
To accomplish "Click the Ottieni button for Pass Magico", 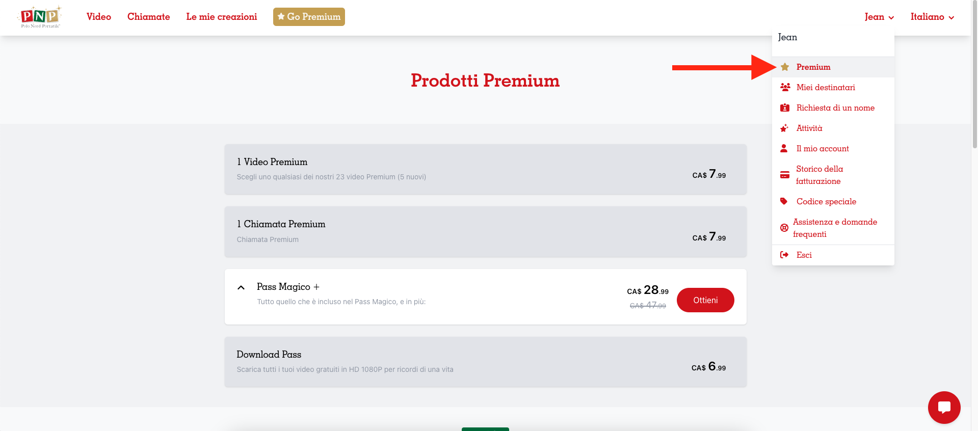I will (705, 300).
